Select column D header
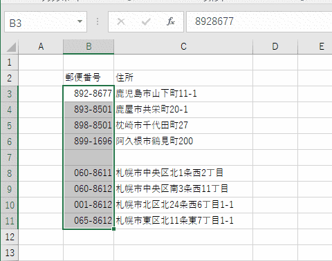The height and width of the screenshot is (261, 332). point(275,46)
